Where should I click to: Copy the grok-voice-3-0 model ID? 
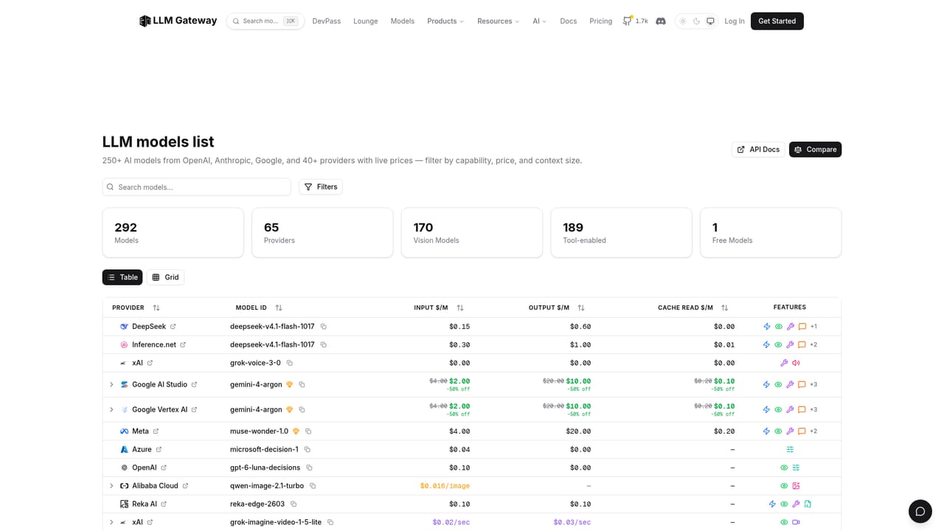(290, 363)
